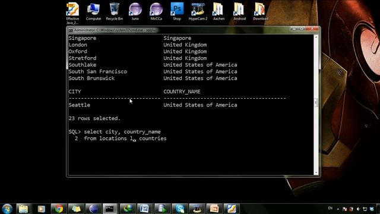Click the cmd window system menu icon

(x=71, y=30)
